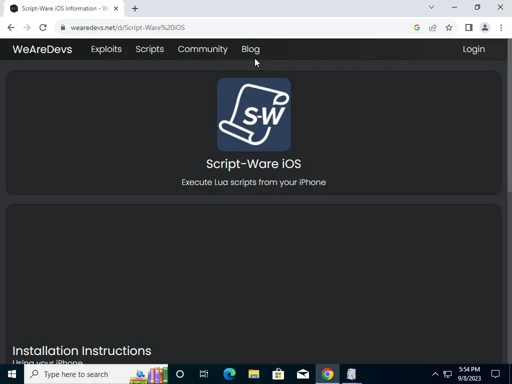Switch to Chrome on taskbar
Viewport: 512px width, 384px height.
pos(327,374)
